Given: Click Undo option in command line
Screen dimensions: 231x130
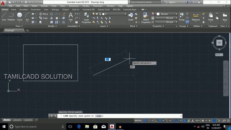Looking at the screenshot, I should point(99,116).
